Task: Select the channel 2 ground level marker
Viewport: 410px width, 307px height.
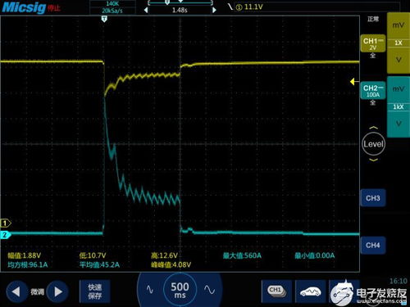Action: (x=5, y=235)
